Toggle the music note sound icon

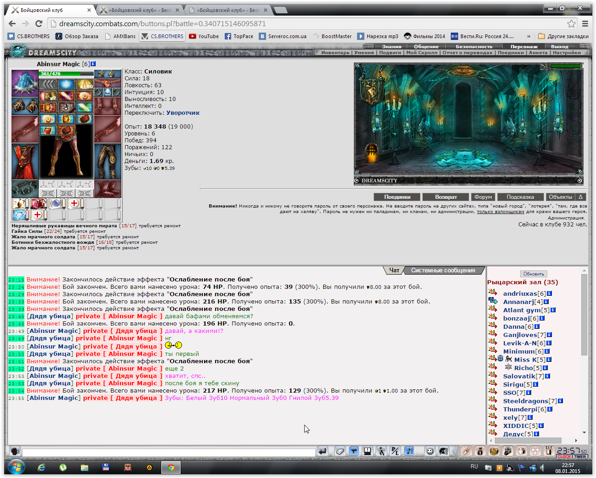409,451
